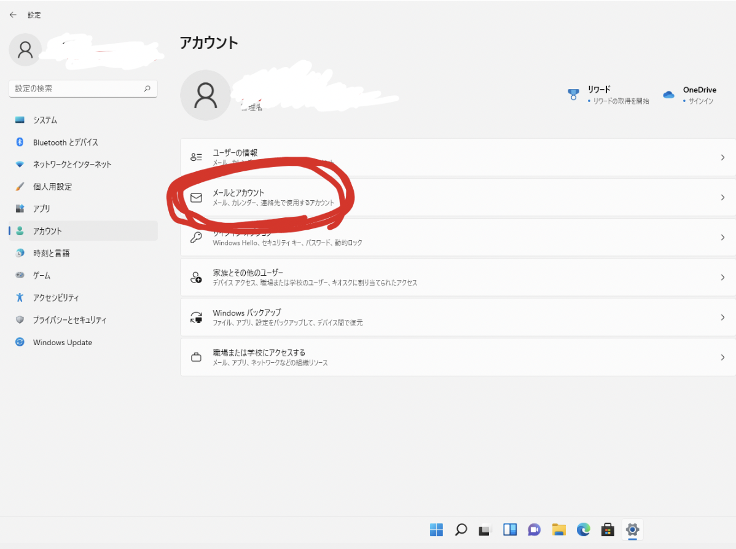Click the Settings gear in taskbar
The height and width of the screenshot is (549, 736).
pyautogui.click(x=632, y=530)
